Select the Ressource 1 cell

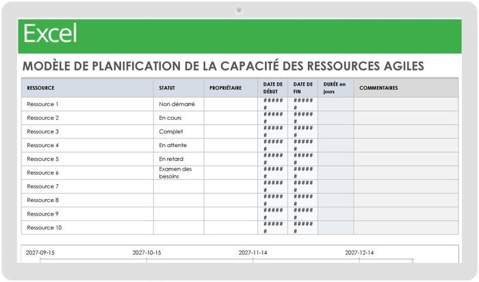click(x=88, y=104)
